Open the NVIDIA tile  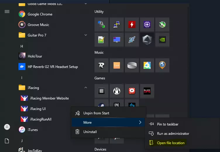point(162,40)
